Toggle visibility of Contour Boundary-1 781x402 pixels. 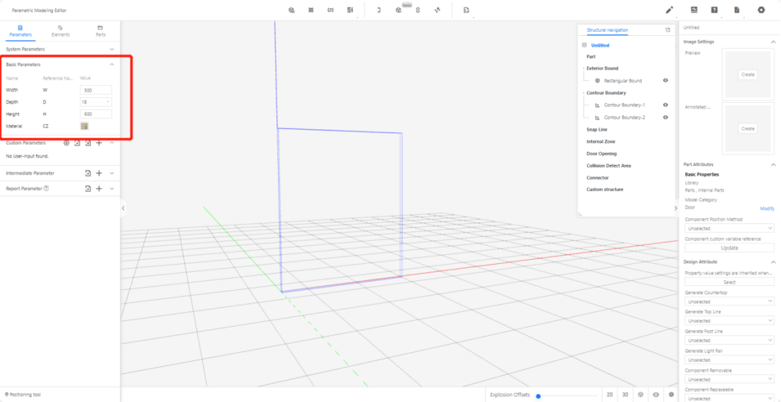pyautogui.click(x=665, y=105)
